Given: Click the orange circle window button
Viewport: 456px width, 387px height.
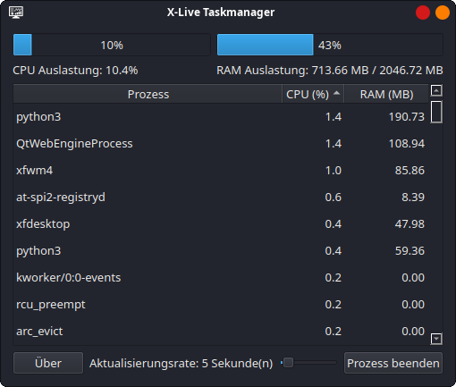Looking at the screenshot, I should tap(443, 13).
